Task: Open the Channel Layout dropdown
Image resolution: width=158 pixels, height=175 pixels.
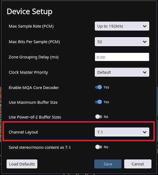Action: pyautogui.click(x=122, y=132)
